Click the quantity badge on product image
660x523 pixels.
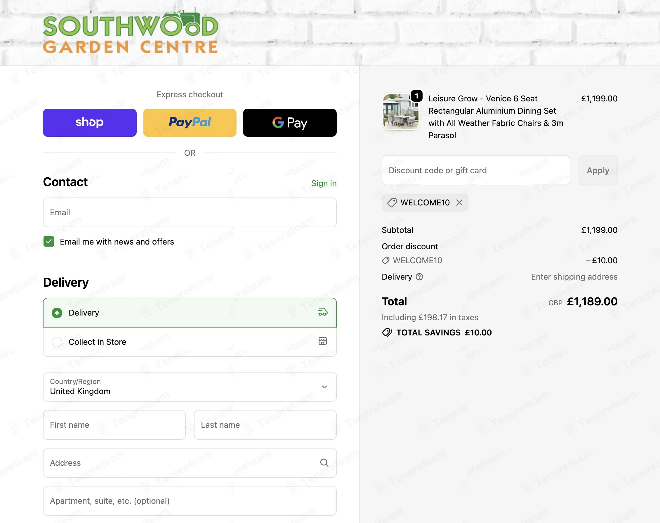coord(416,96)
